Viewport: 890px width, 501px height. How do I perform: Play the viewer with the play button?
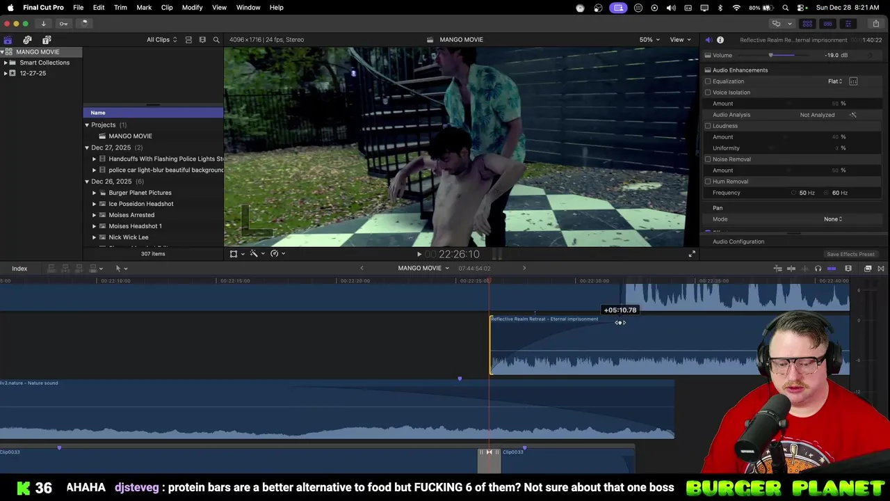[419, 254]
